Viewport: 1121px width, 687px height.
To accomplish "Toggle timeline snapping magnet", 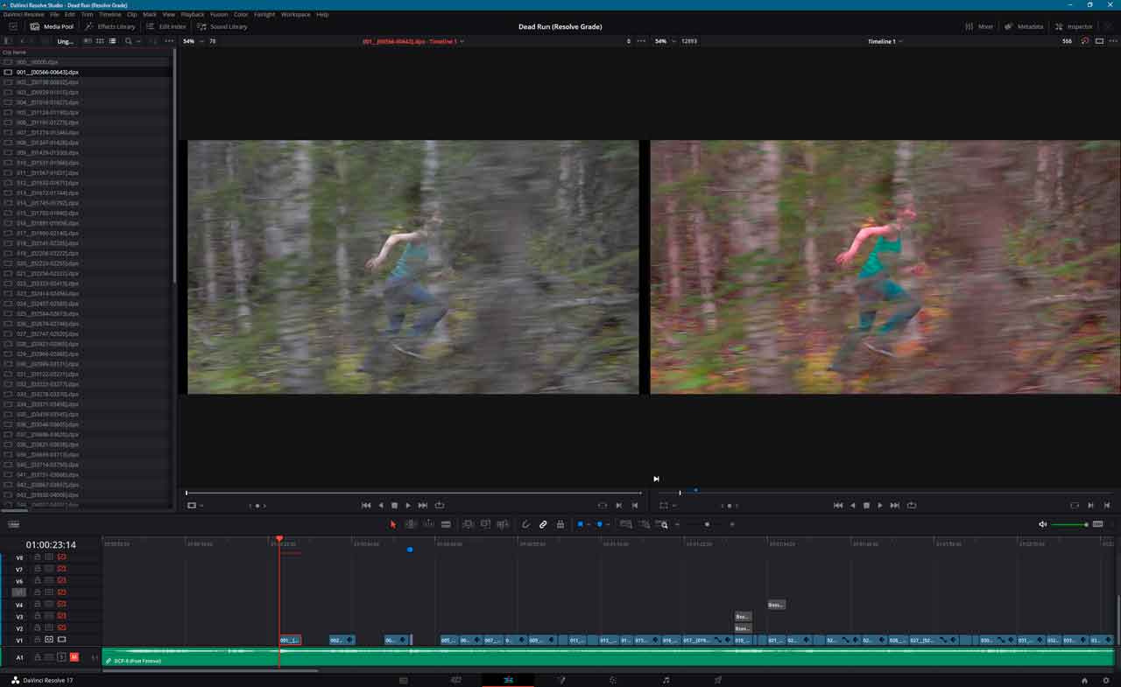I will [x=525, y=524].
